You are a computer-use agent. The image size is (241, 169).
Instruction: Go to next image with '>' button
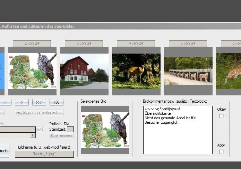tap(22, 102)
